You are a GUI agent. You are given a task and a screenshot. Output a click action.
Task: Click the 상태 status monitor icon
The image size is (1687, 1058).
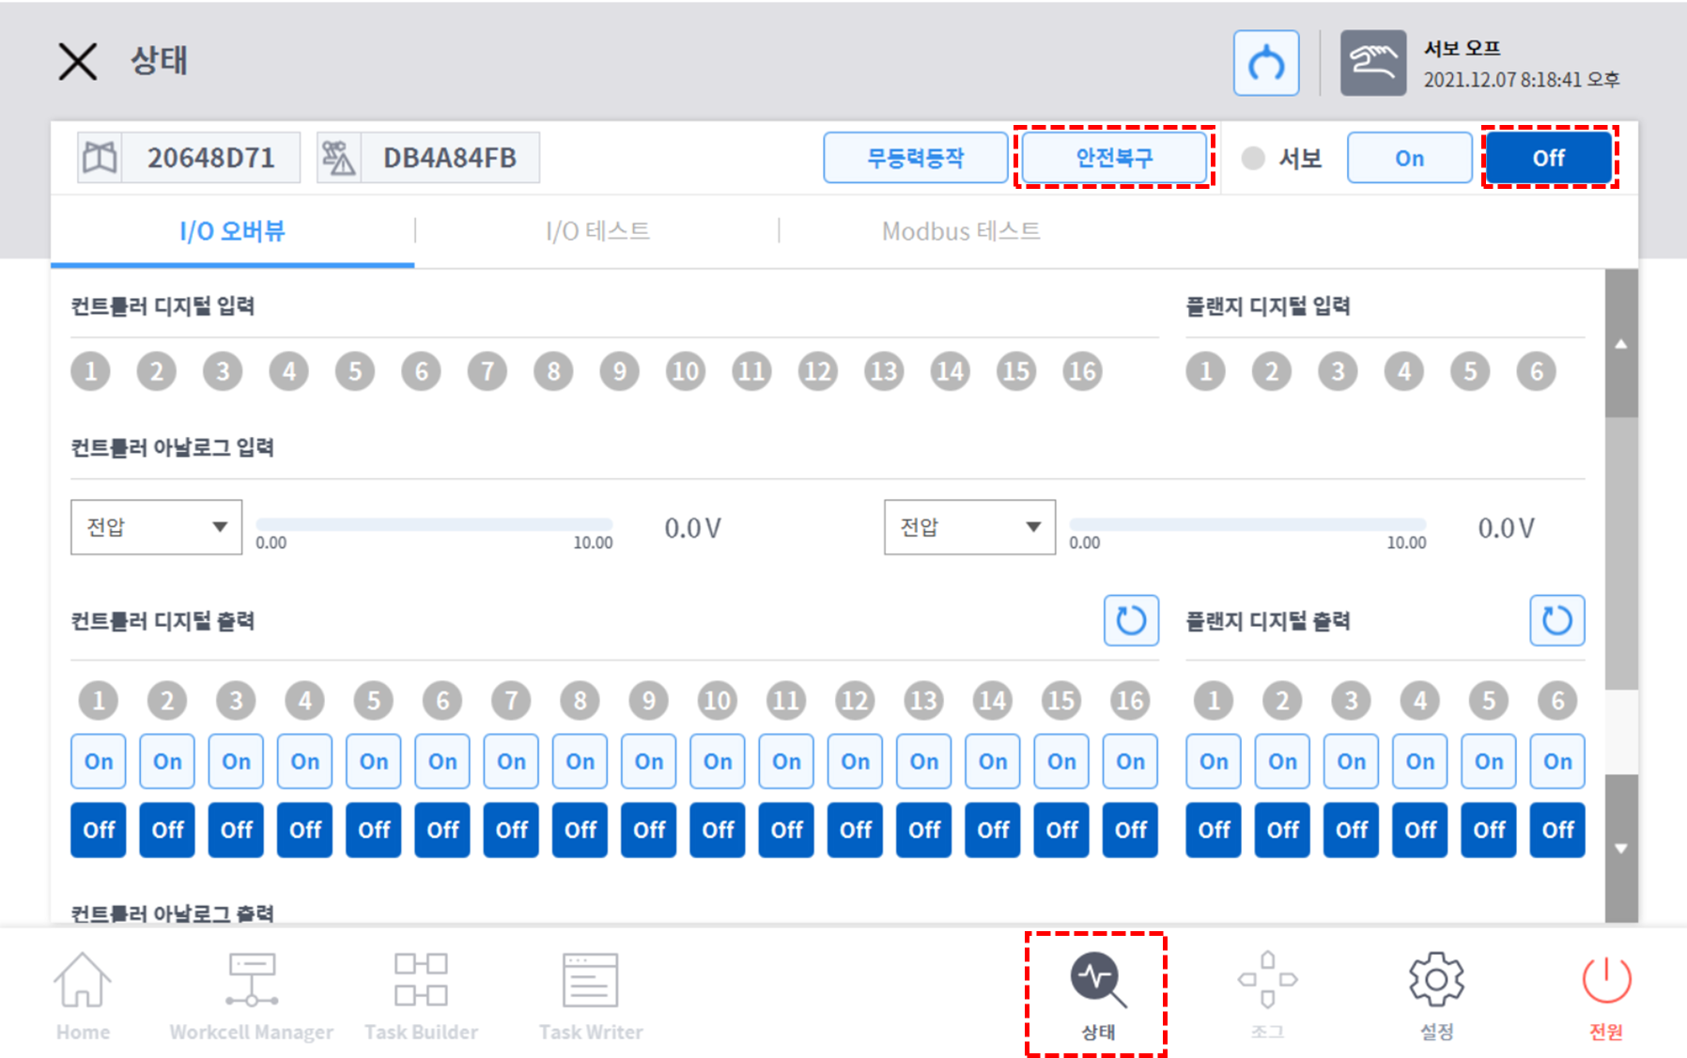[1097, 982]
